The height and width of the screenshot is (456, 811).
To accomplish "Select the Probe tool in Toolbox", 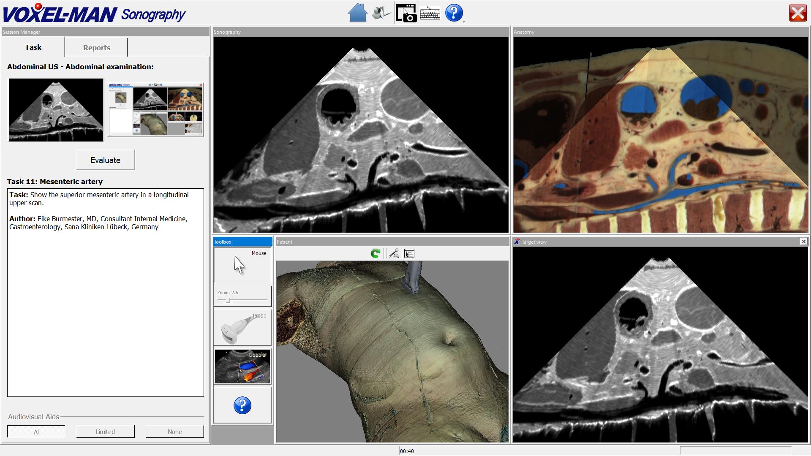I will coord(242,328).
